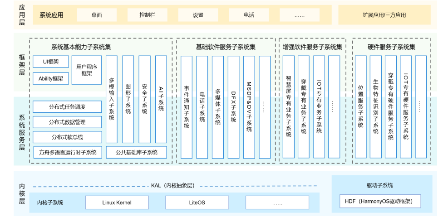Select the Linux Kernel box
The image size is (443, 222).
tap(117, 203)
